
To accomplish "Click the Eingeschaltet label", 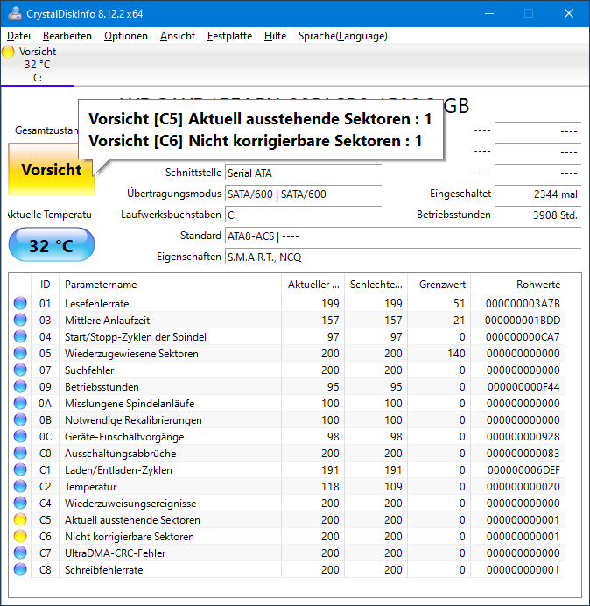I will [460, 194].
